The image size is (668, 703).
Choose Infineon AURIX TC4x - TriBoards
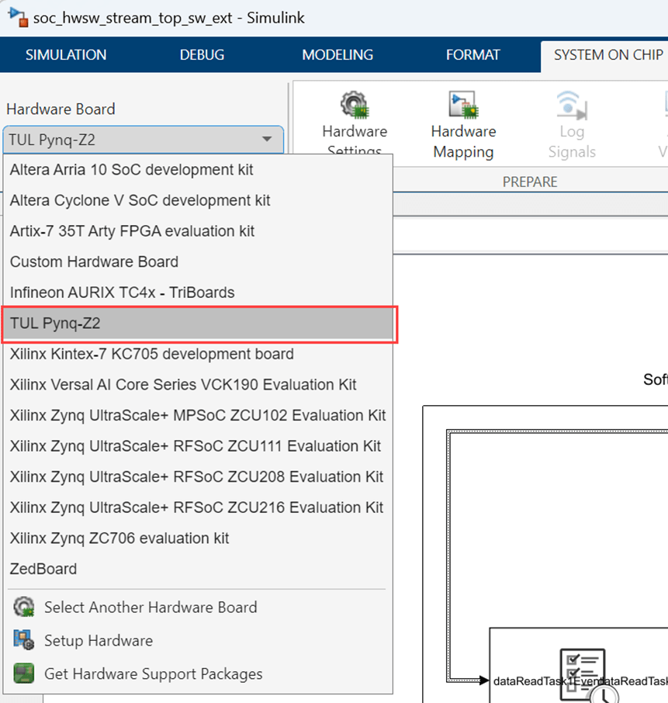coord(122,293)
